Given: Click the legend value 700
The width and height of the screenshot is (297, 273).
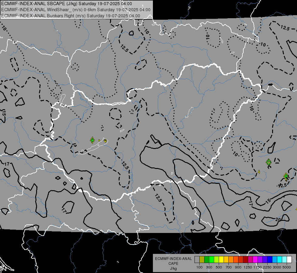Looking at the screenshot, I should pos(229,267).
